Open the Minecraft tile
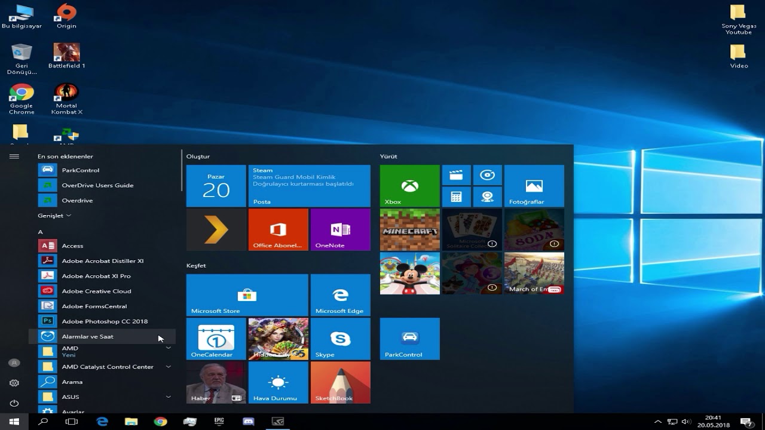The image size is (765, 430). point(409,229)
